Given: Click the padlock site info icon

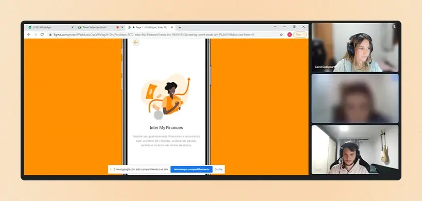Looking at the screenshot, I should click(x=50, y=35).
